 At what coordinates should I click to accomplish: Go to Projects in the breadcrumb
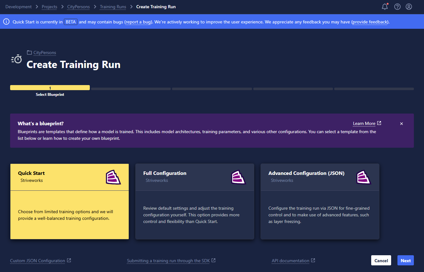click(x=50, y=7)
